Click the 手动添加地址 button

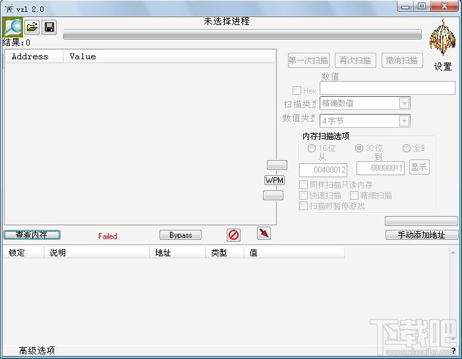[422, 235]
